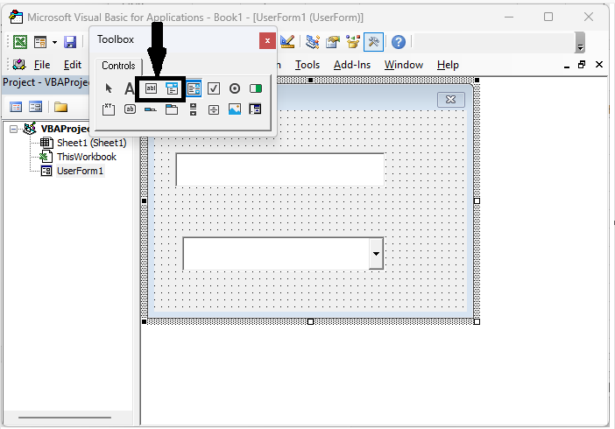The width and height of the screenshot is (615, 429).
Task: Collapse the VBAProject tree node
Action: click(13, 129)
